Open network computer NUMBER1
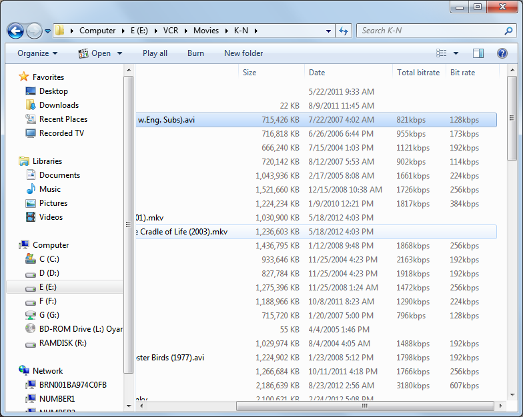The height and width of the screenshot is (417, 523). coord(57,398)
